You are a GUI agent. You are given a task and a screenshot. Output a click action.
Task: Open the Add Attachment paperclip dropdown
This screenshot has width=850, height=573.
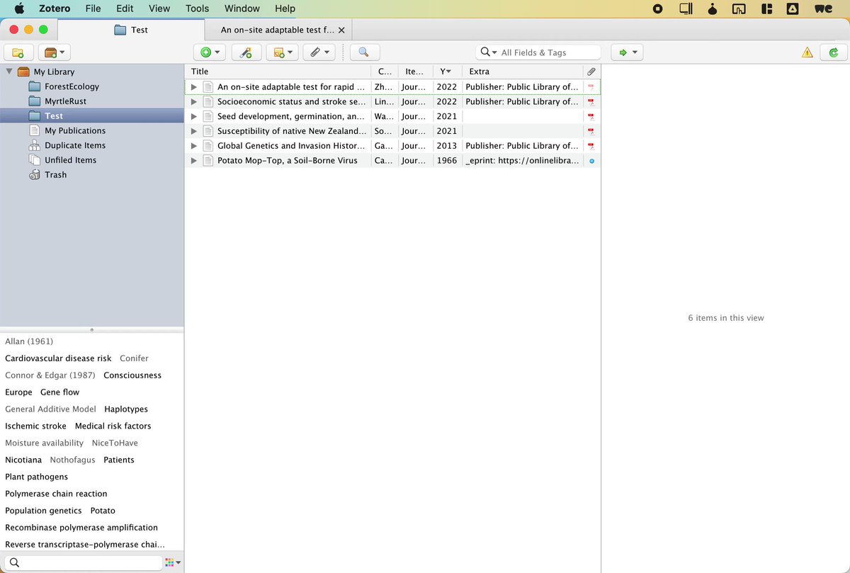point(319,52)
